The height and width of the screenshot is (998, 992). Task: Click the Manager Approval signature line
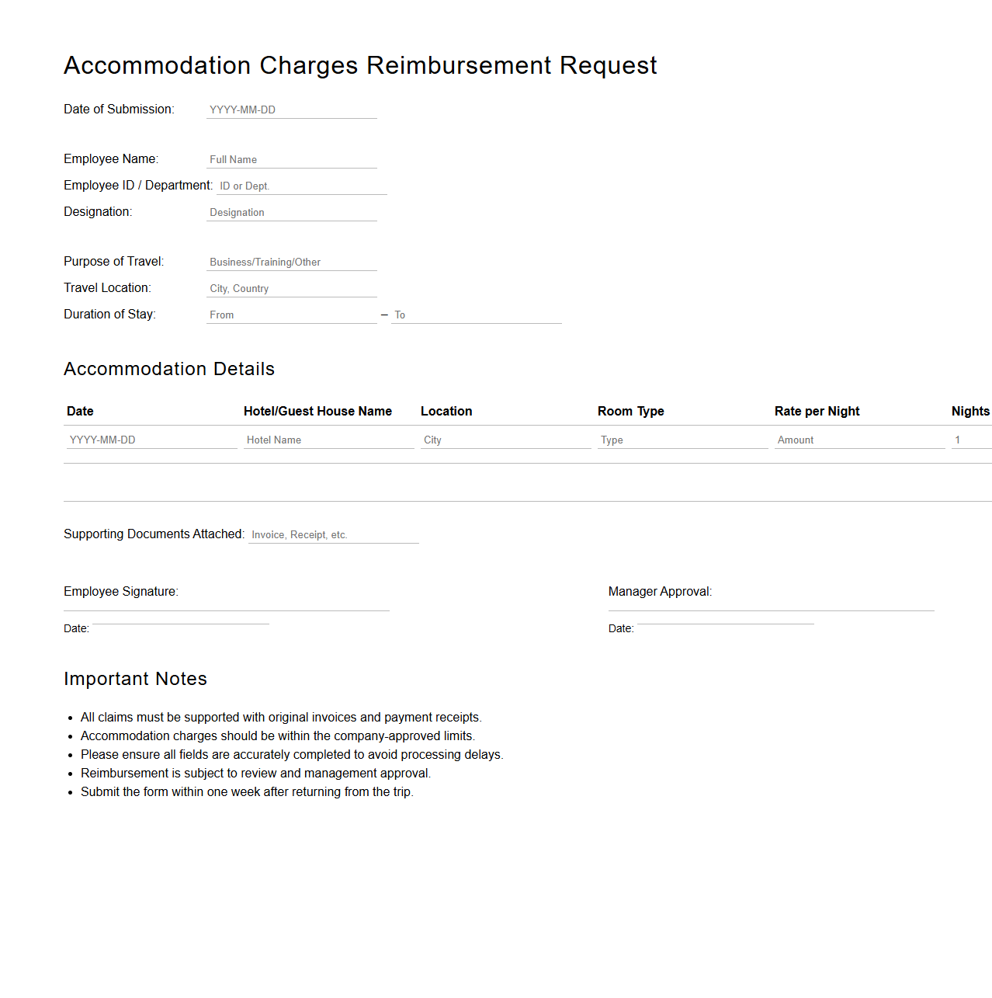pos(771,605)
